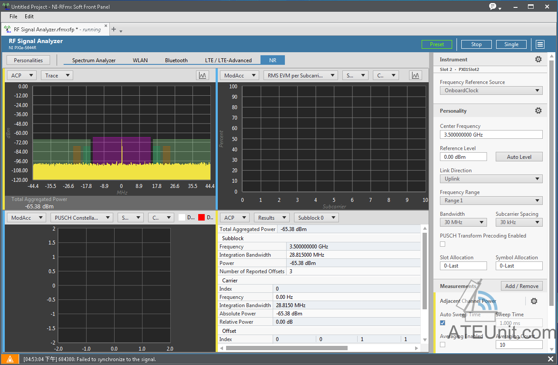Image resolution: width=558 pixels, height=365 pixels.
Task: Click the graph icon in RMS EVM pane
Action: point(416,75)
